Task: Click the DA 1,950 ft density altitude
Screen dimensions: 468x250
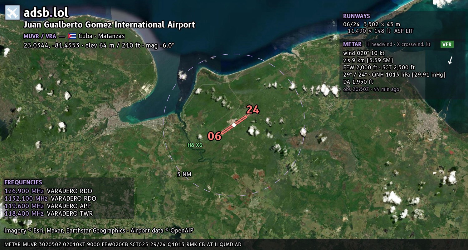Action: pos(358,82)
